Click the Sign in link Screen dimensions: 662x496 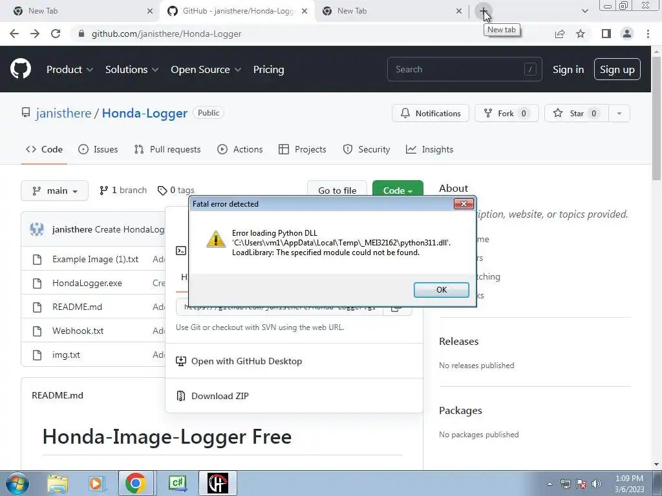click(x=568, y=69)
